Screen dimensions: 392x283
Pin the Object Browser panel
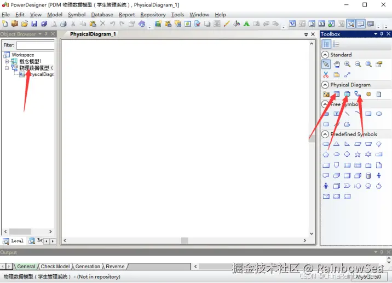(x=46, y=34)
